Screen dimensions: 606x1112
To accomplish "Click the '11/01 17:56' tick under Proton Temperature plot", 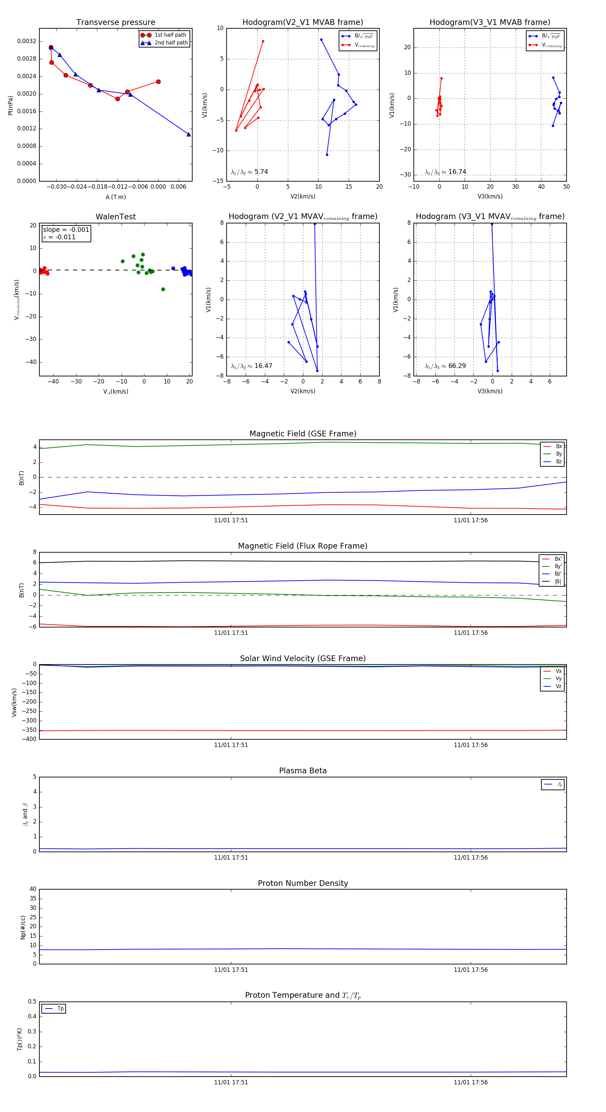I will point(471,1082).
